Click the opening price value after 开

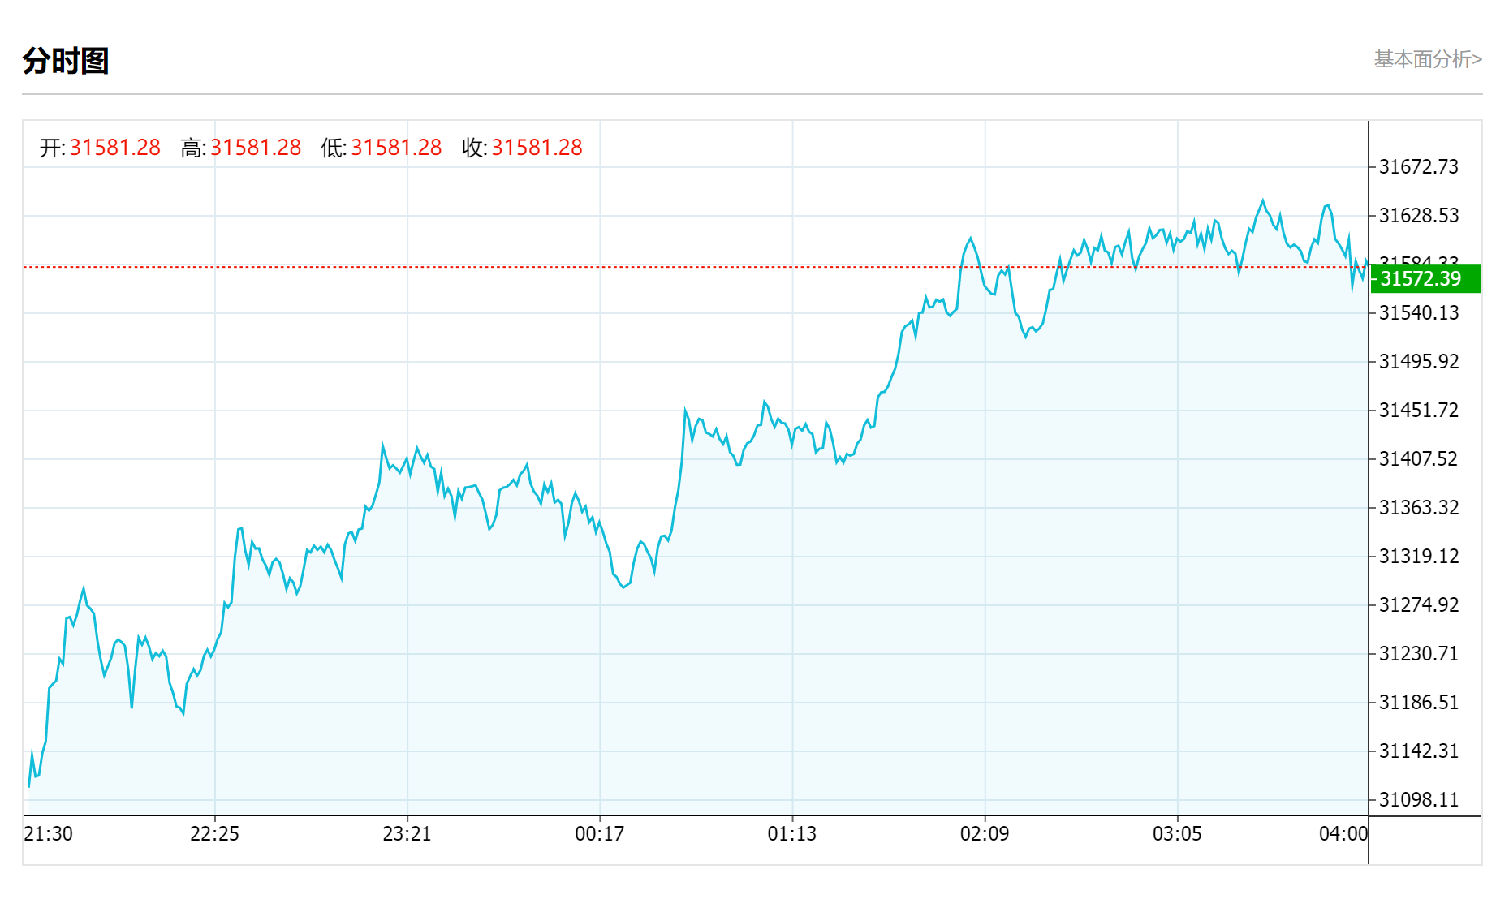click(x=114, y=148)
